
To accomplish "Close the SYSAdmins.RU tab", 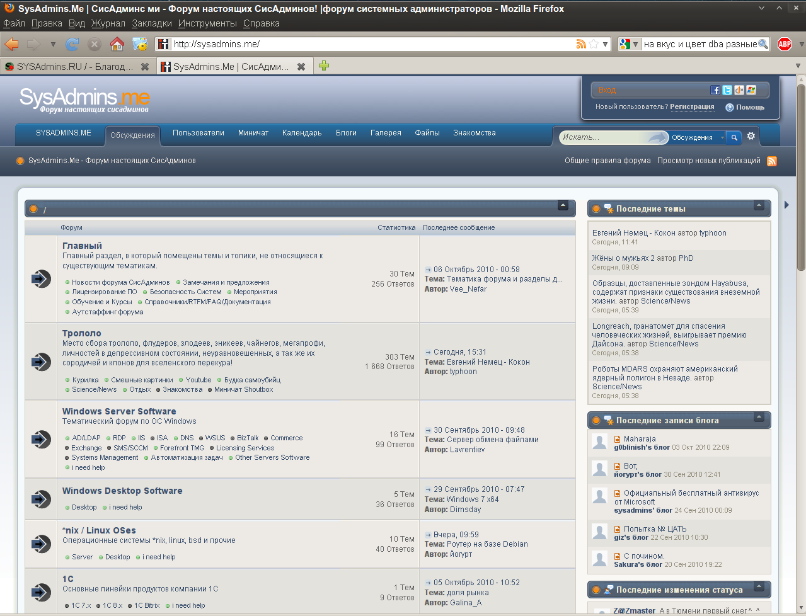I will coord(145,66).
